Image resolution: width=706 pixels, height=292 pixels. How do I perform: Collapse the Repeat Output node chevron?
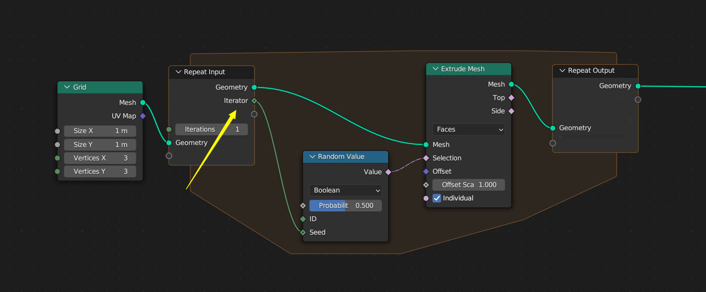click(562, 70)
